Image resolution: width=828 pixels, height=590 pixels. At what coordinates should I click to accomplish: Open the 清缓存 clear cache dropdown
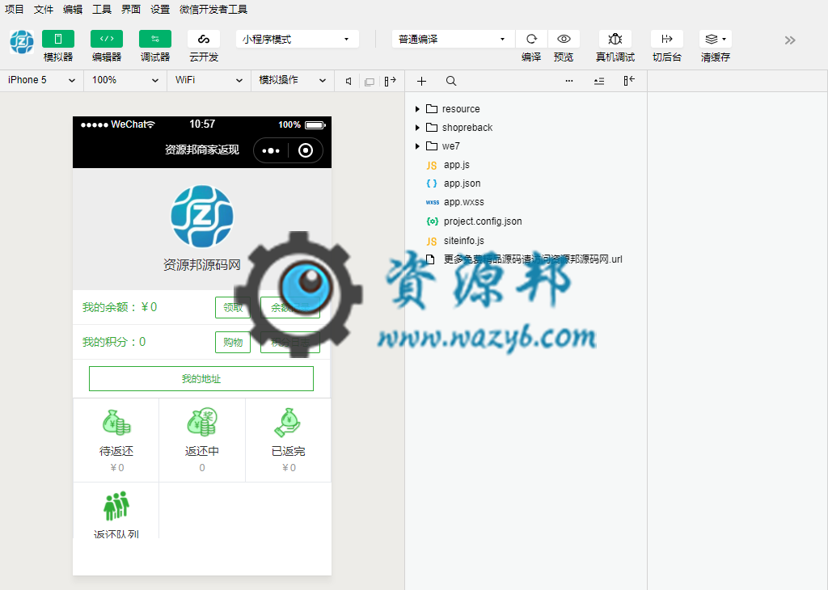pos(716,39)
